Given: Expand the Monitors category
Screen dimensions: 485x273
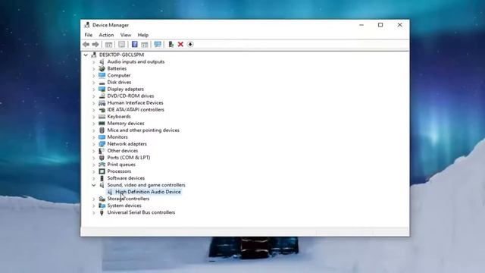Looking at the screenshot, I should coord(94,137).
